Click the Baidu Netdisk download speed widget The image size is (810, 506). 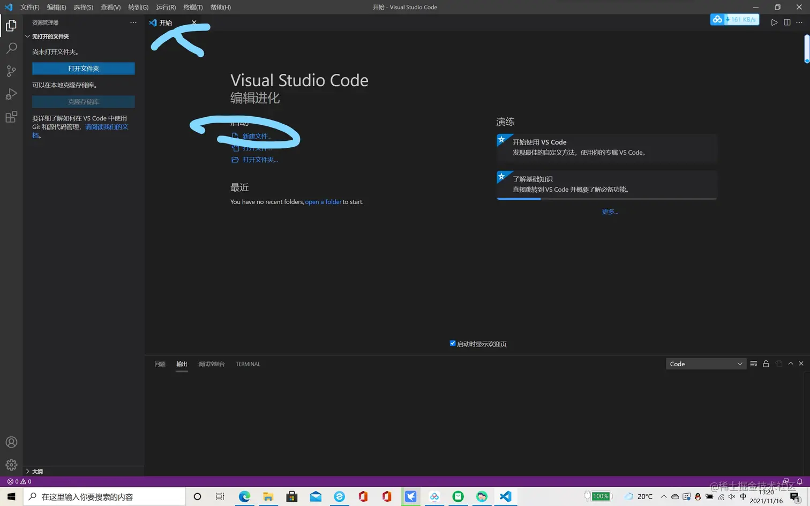click(734, 19)
